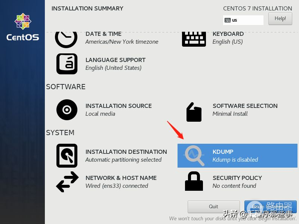Open Software Selection package icon
Screen dimensions: 299x224
coord(194,112)
